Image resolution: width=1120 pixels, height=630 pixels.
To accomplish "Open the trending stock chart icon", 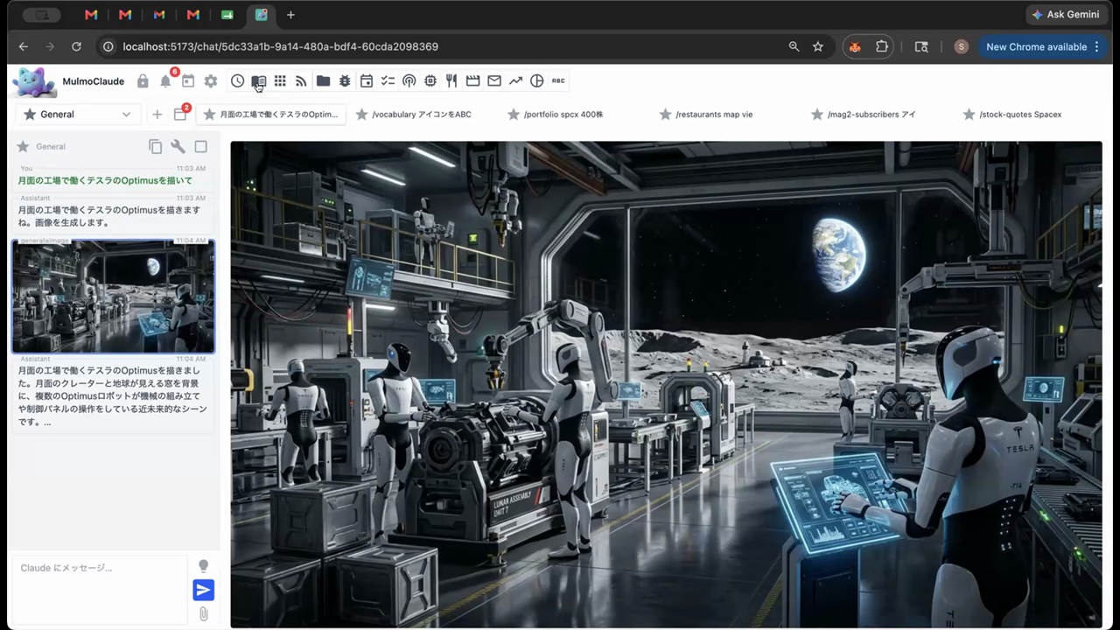I will (x=515, y=81).
